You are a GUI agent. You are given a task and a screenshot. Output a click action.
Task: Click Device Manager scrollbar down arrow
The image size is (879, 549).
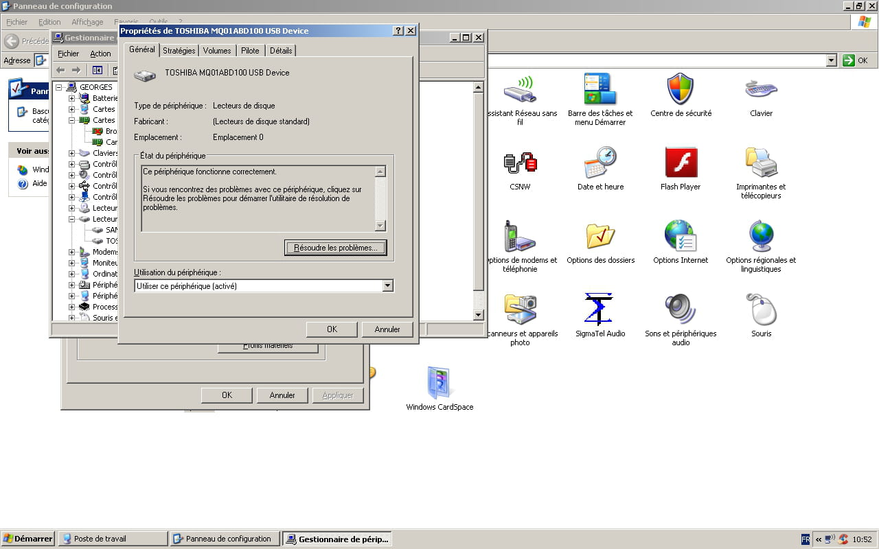[x=479, y=315]
